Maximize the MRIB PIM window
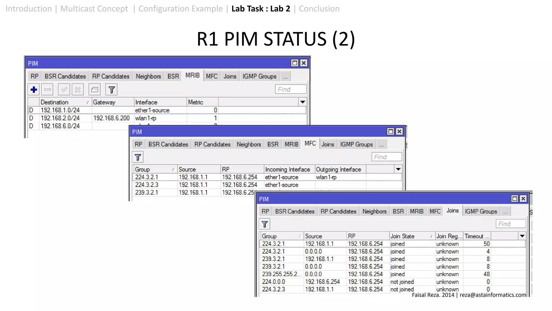This screenshot has height=311, width=552. (x=295, y=63)
